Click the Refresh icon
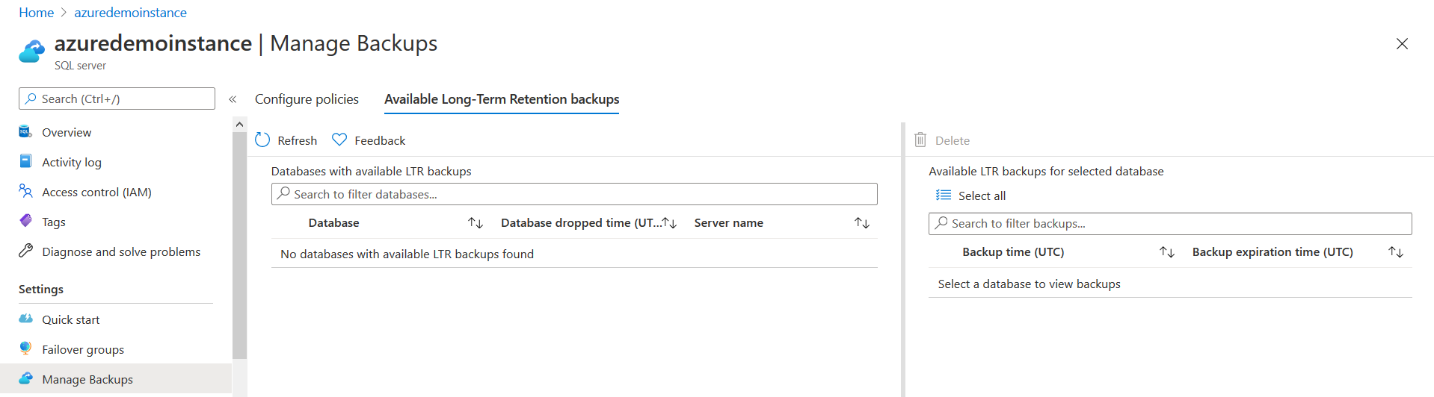This screenshot has height=397, width=1434. [262, 140]
